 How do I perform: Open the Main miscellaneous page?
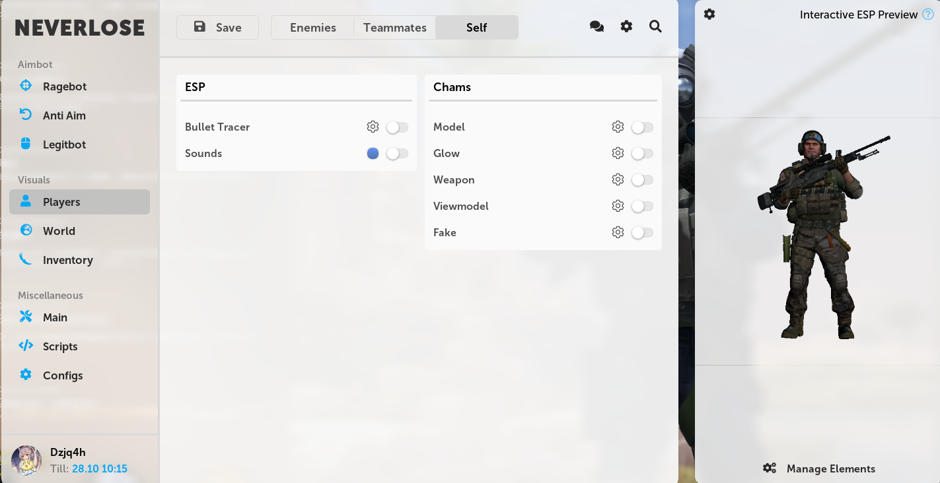click(79, 317)
